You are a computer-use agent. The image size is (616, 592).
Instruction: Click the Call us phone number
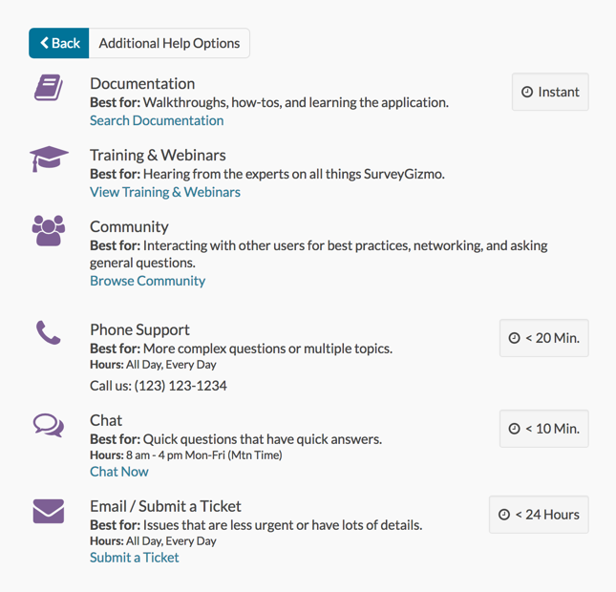tap(159, 386)
